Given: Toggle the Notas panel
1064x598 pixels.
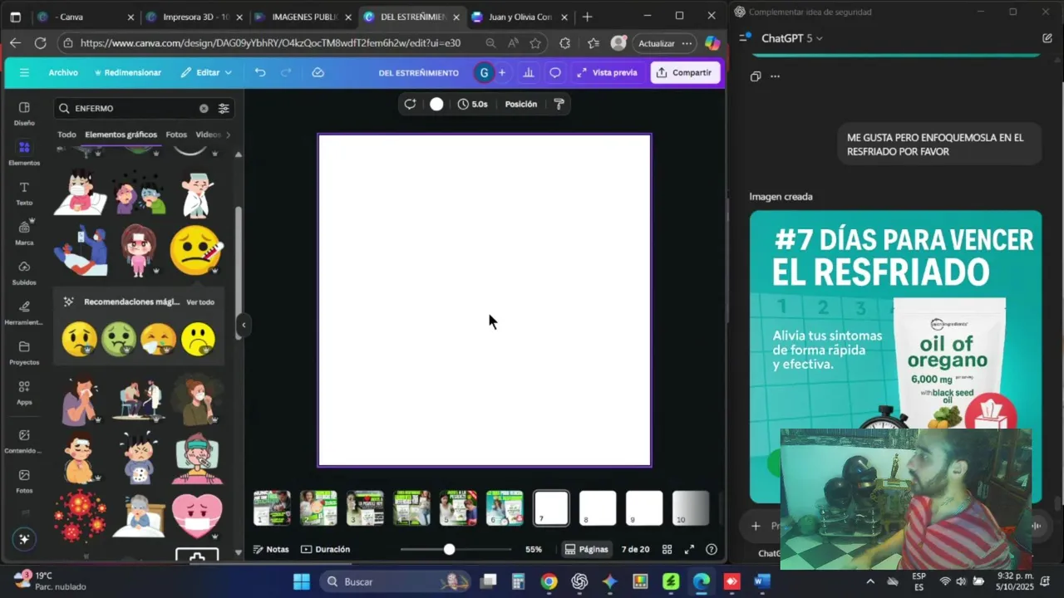Looking at the screenshot, I should (271, 549).
